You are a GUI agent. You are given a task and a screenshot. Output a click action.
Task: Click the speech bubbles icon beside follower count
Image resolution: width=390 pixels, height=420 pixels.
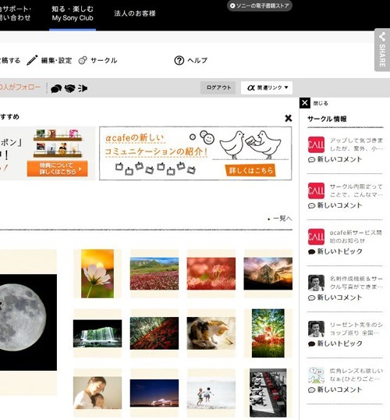point(56,88)
